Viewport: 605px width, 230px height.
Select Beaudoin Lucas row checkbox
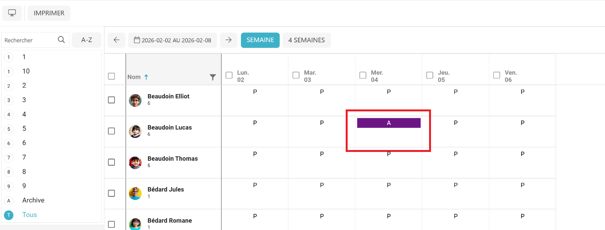112,131
